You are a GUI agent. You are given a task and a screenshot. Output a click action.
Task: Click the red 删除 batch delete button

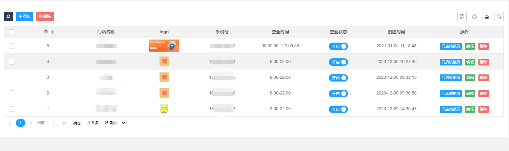coord(45,16)
